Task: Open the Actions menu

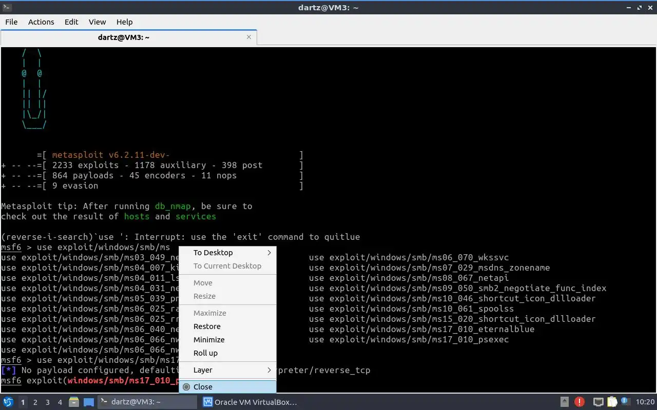Action: click(x=41, y=22)
